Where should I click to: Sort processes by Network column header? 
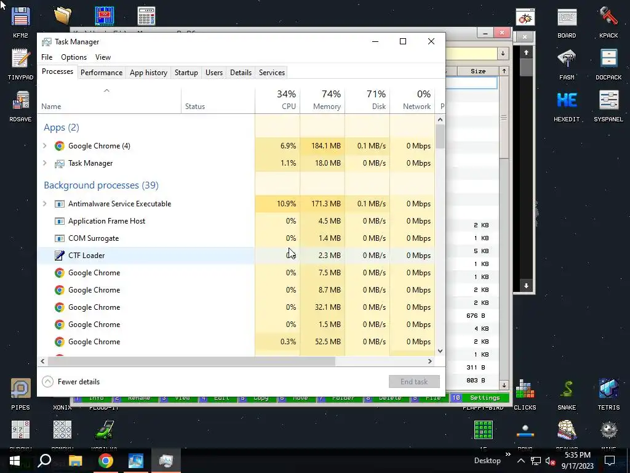(x=413, y=100)
